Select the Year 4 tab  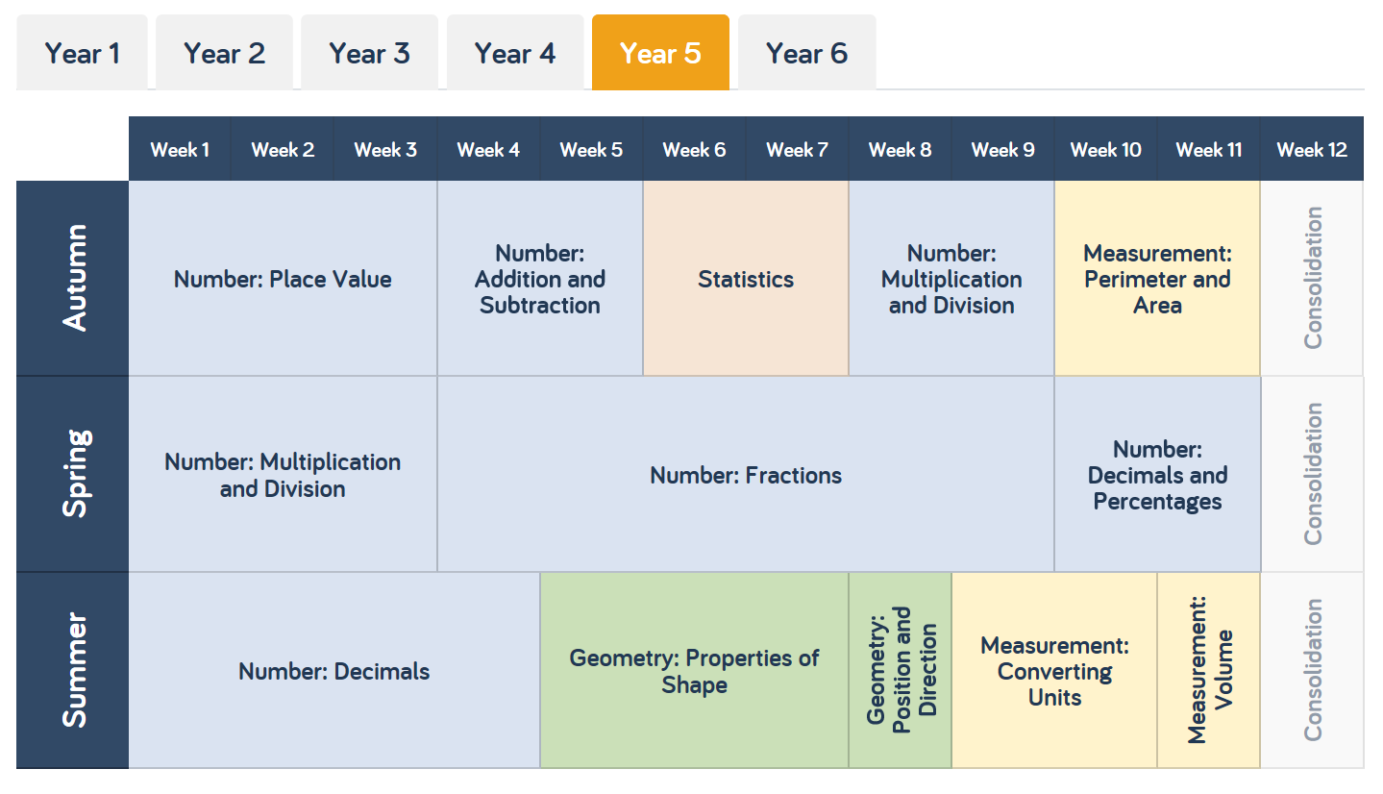(x=515, y=53)
